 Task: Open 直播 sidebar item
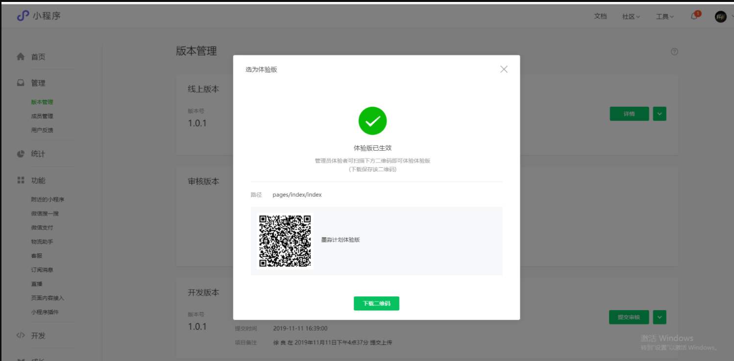pyautogui.click(x=37, y=284)
